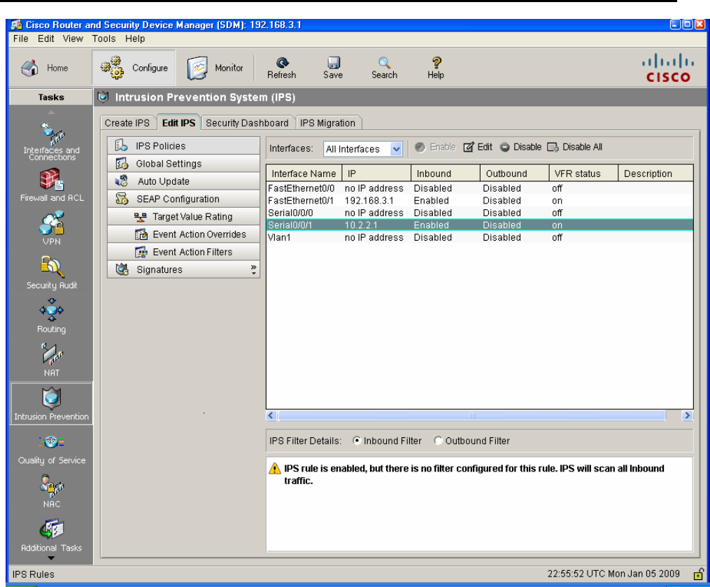The image size is (710, 587).
Task: Open Interfaces and Connections task
Action: (x=51, y=141)
